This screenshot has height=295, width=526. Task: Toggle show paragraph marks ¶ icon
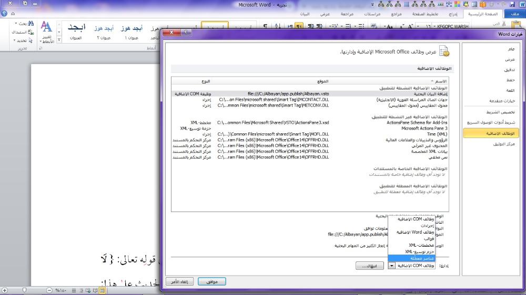point(265,26)
